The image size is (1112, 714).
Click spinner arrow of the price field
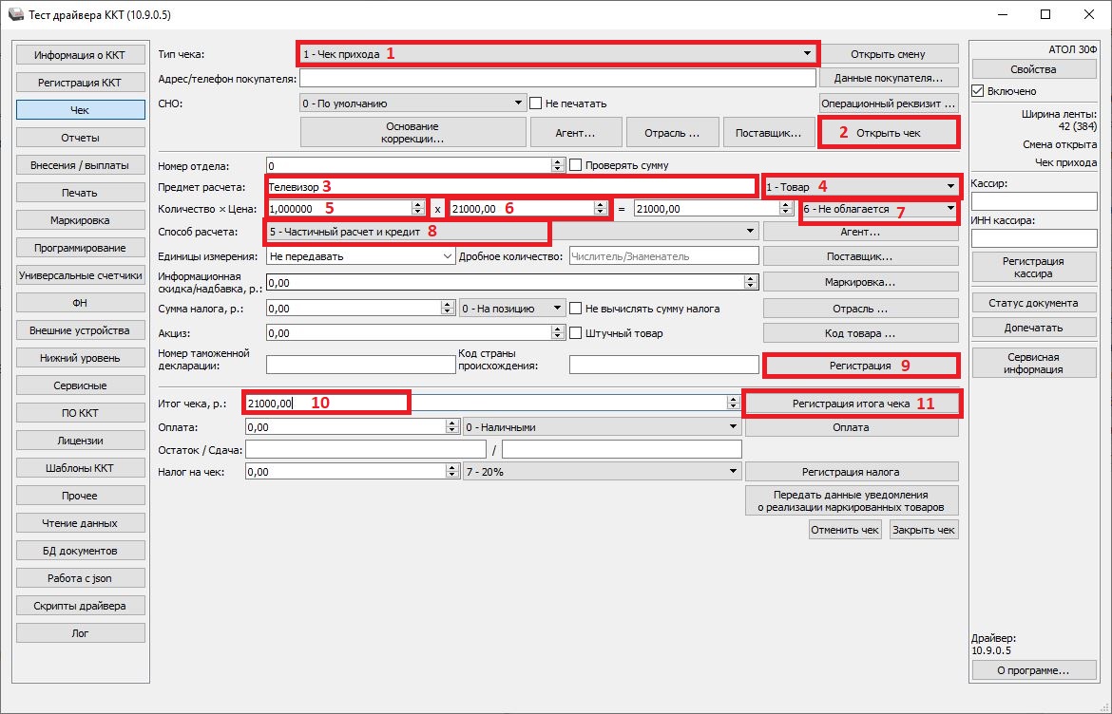[602, 208]
